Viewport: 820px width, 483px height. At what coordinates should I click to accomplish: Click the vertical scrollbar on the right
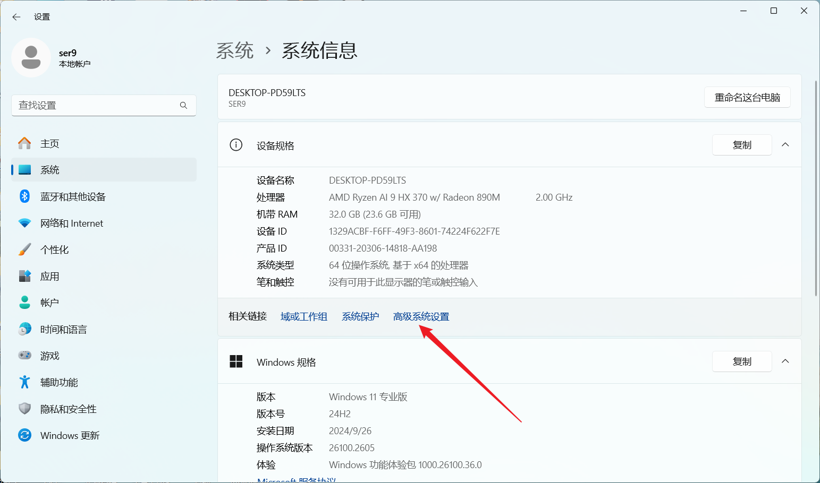point(816,188)
